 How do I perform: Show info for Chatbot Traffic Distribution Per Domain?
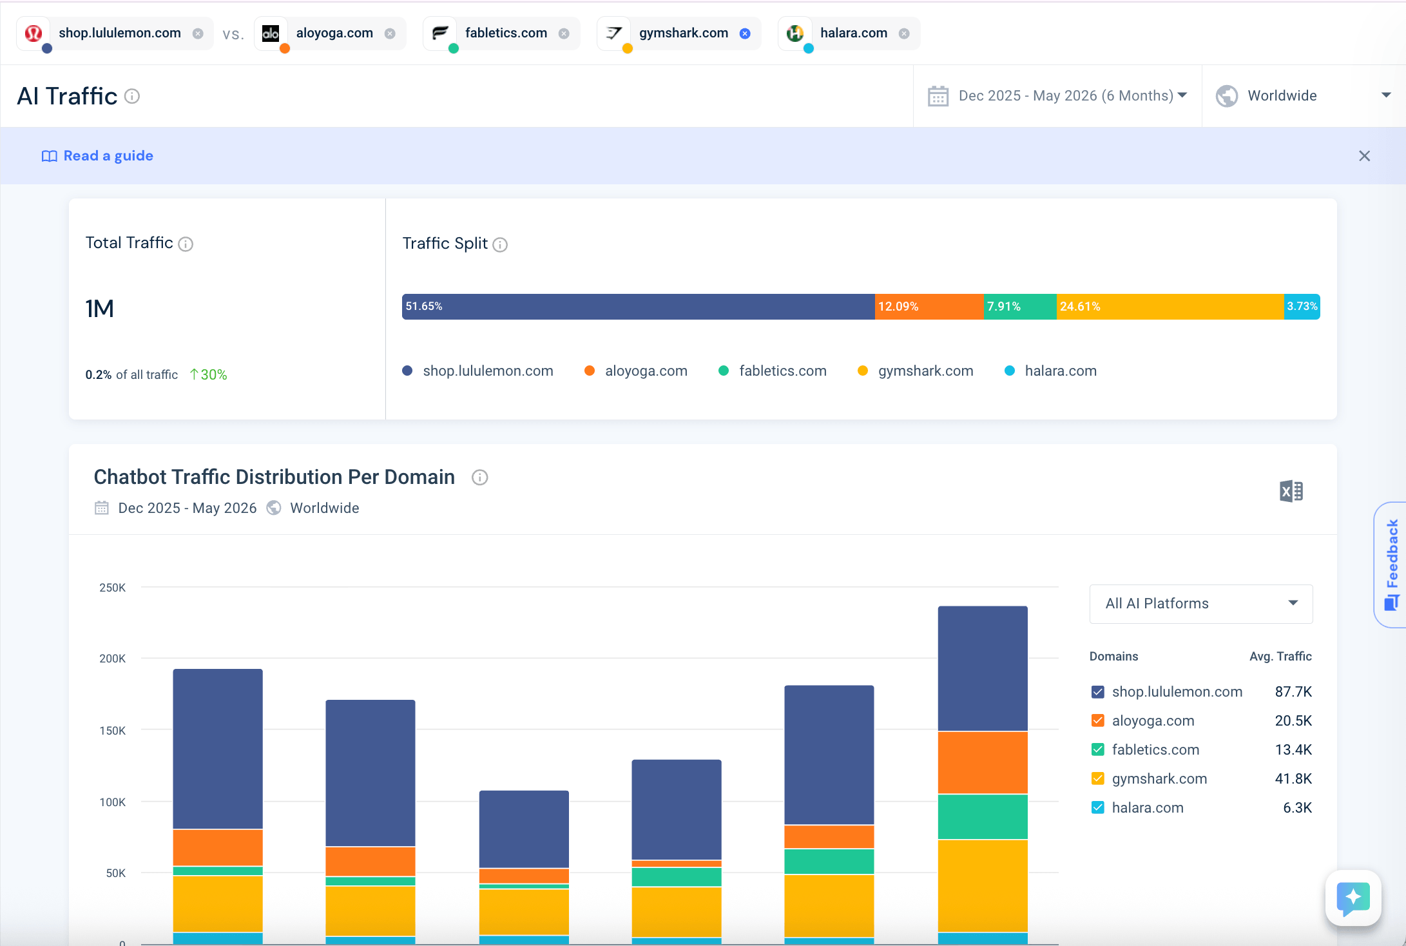point(480,478)
